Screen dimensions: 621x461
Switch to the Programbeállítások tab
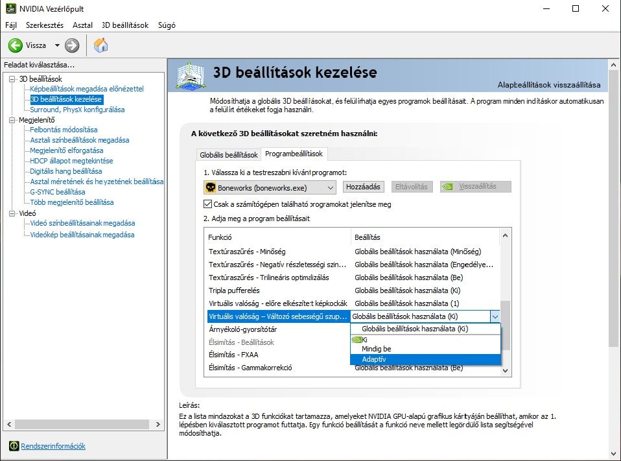[x=294, y=154]
